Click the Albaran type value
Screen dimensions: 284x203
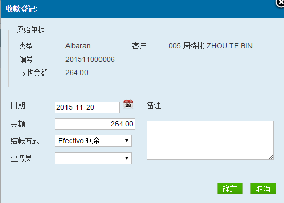[x=78, y=46]
